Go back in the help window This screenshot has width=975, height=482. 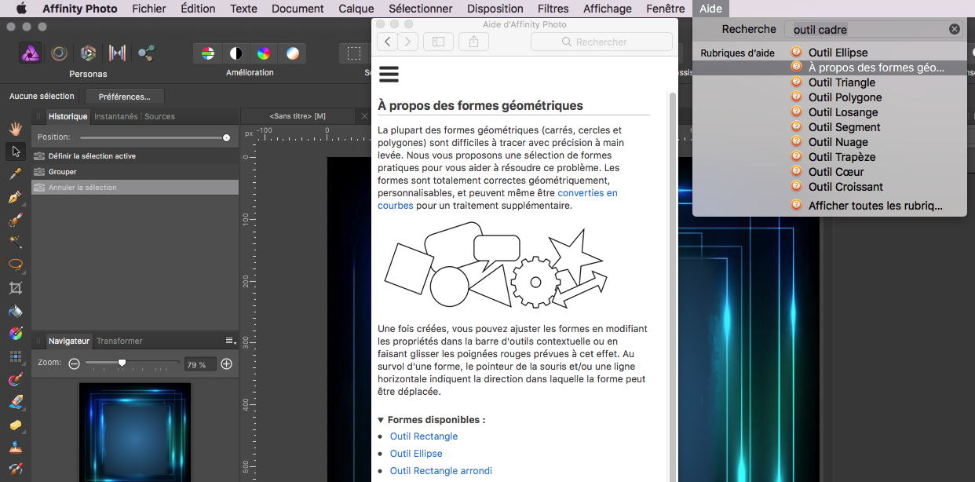(387, 42)
